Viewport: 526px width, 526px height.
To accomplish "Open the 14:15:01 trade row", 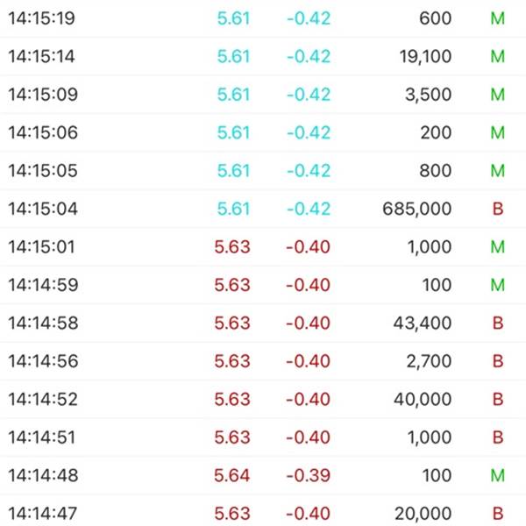I will 263,247.
